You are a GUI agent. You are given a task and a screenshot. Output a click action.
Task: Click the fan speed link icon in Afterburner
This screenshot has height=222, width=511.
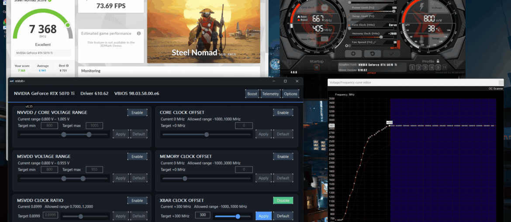[x=375, y=42]
